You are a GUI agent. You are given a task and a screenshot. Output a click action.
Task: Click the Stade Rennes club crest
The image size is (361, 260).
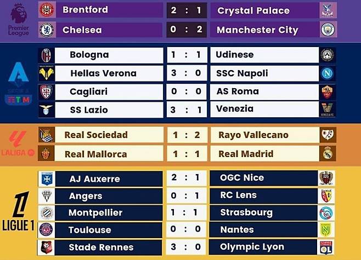[46, 247]
